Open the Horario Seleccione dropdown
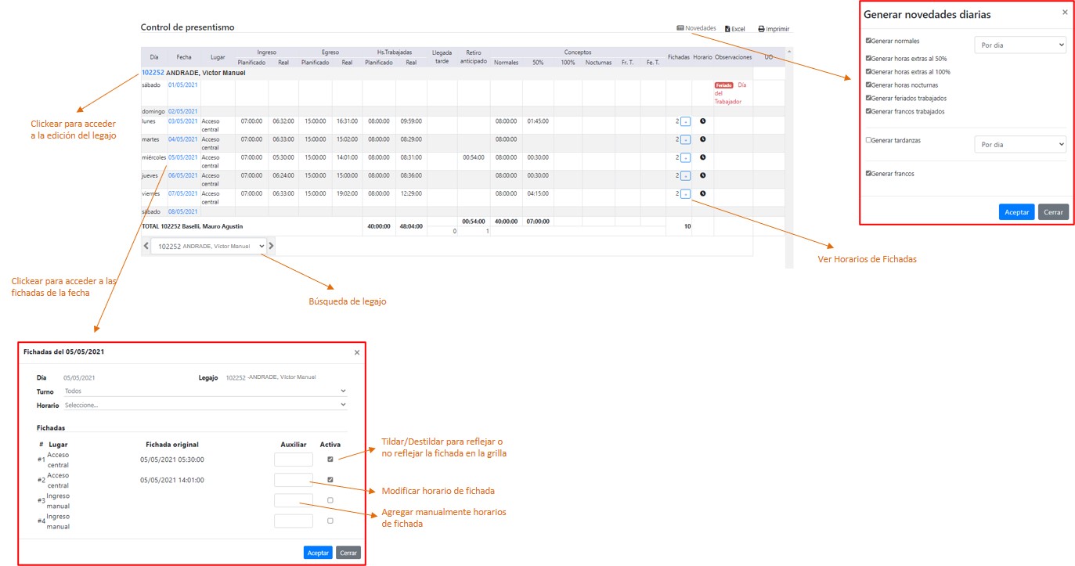 coord(205,405)
